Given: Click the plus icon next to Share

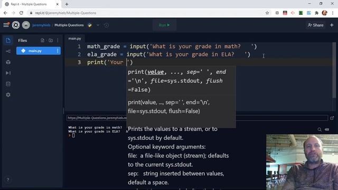Looking at the screenshot, I should pyautogui.click(x=332, y=25).
